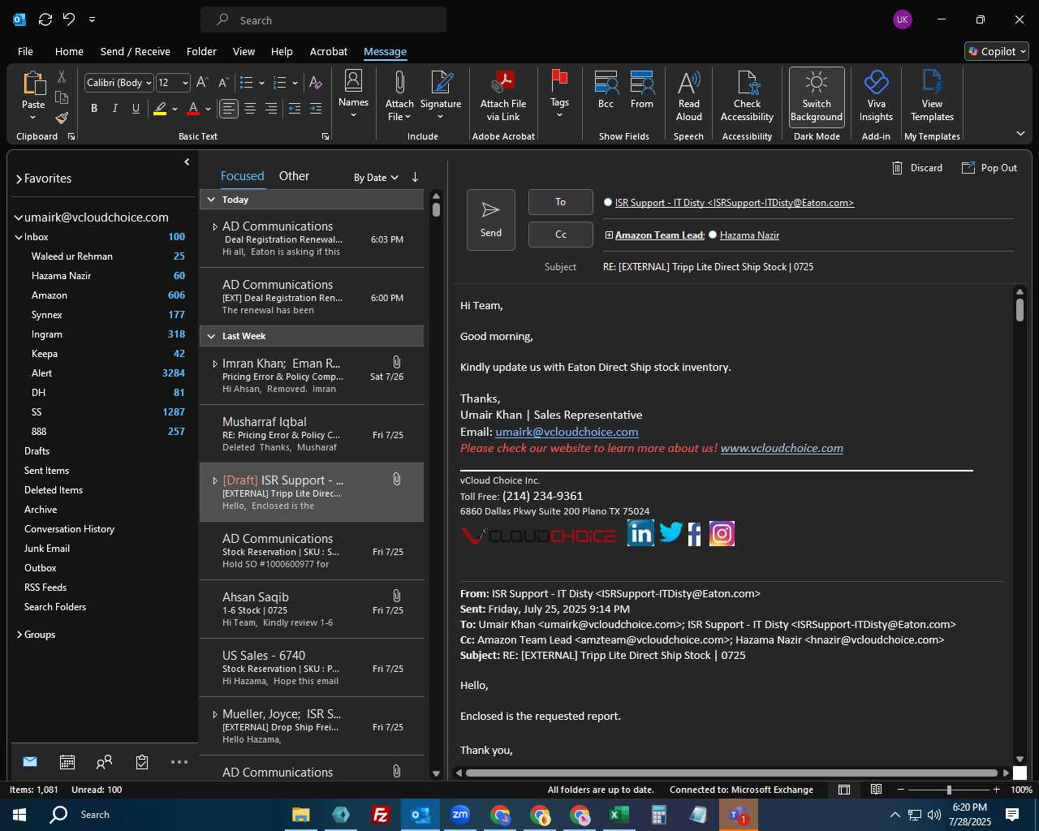Click the Undo arrow in title bar
The width and height of the screenshot is (1039, 831).
tap(69, 19)
